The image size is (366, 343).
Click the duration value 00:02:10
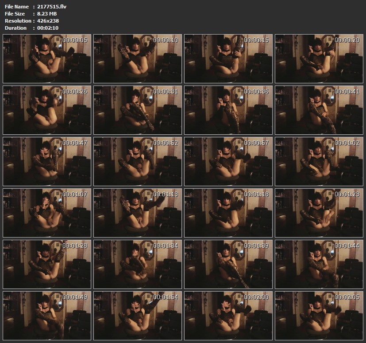click(x=48, y=28)
